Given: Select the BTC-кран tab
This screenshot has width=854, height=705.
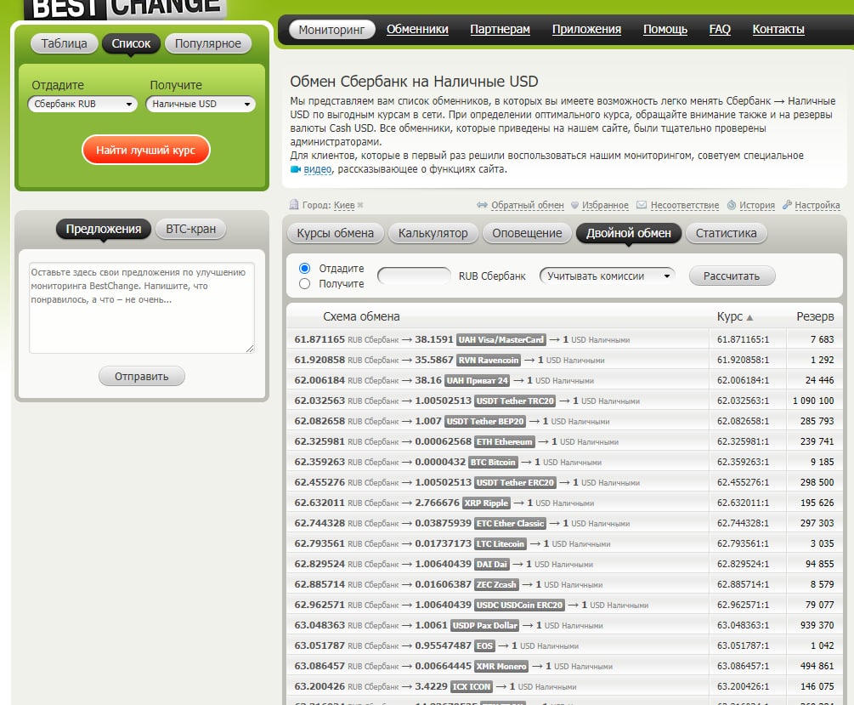Looking at the screenshot, I should (x=190, y=229).
